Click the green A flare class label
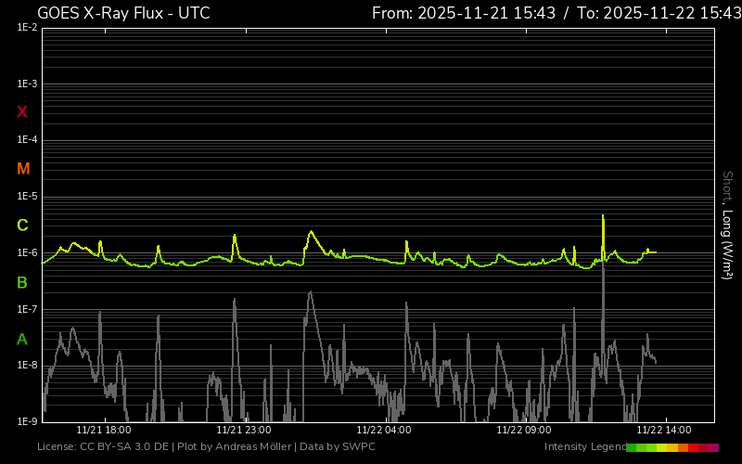The height and width of the screenshot is (464, 742). 22,339
